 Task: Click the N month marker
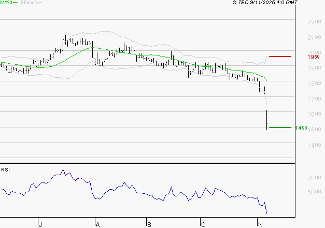[x=260, y=224]
